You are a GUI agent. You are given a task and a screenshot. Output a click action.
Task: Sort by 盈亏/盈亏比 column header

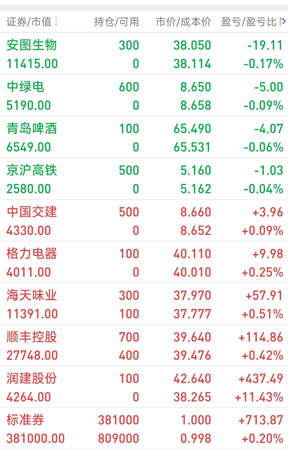pos(249,22)
